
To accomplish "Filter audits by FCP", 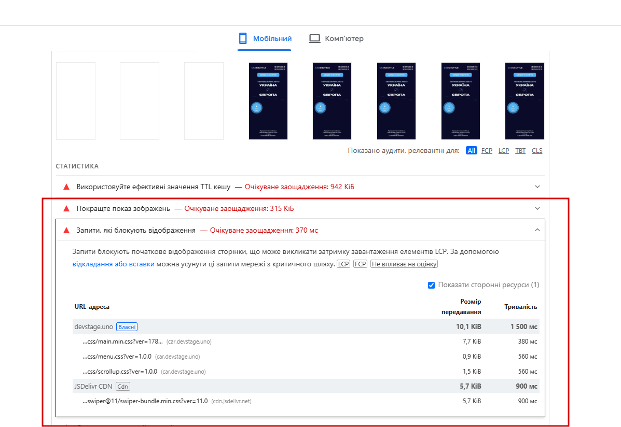I will 487,150.
